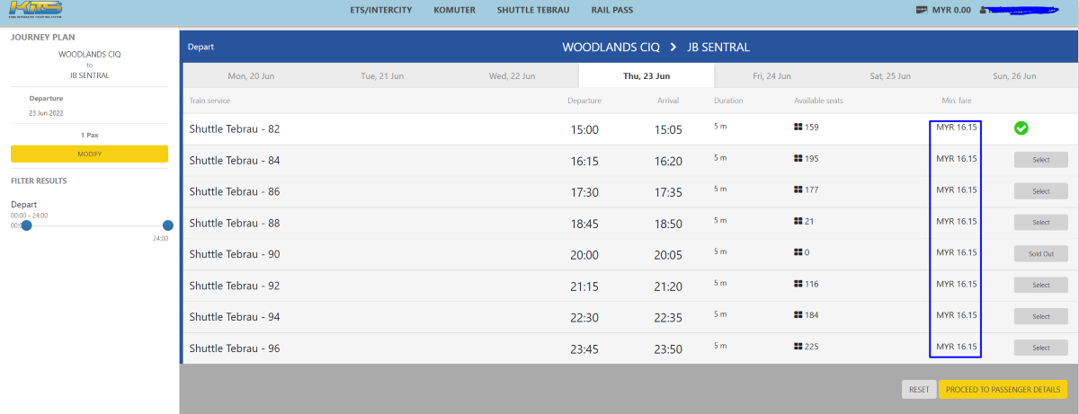Click the 21:15 departure time
The width and height of the screenshot is (1079, 414).
click(x=584, y=287)
